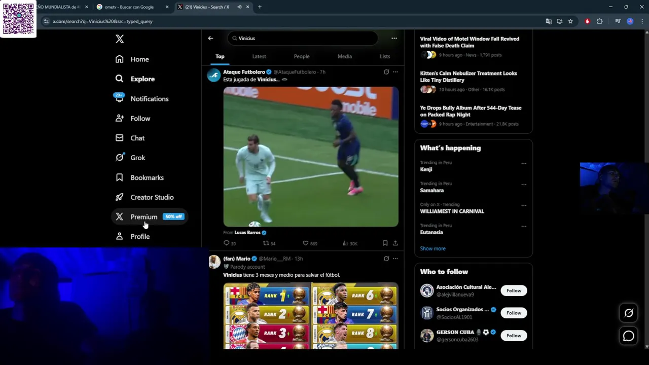Open Bookmarks from the sidebar
Image resolution: width=649 pixels, height=365 pixels.
(139, 177)
